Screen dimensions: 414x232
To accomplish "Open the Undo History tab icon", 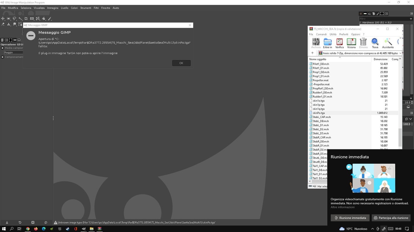I will point(369,14).
